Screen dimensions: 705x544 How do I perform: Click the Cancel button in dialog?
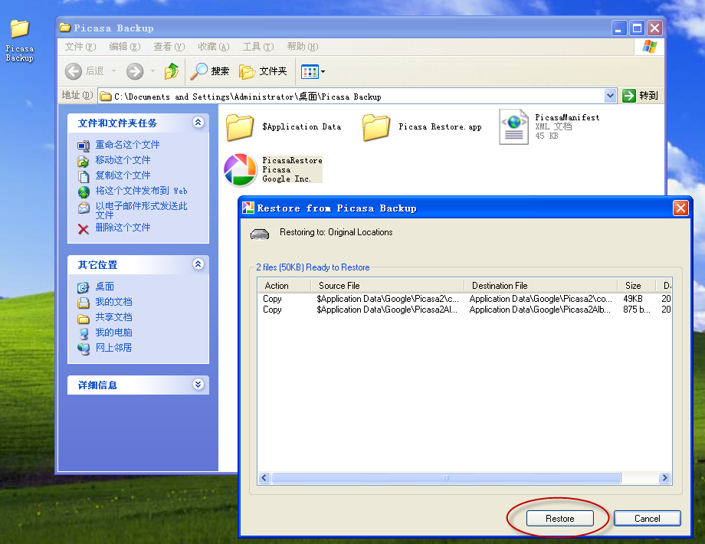pos(647,519)
